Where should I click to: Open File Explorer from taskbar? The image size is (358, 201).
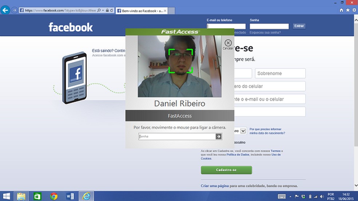click(x=21, y=196)
